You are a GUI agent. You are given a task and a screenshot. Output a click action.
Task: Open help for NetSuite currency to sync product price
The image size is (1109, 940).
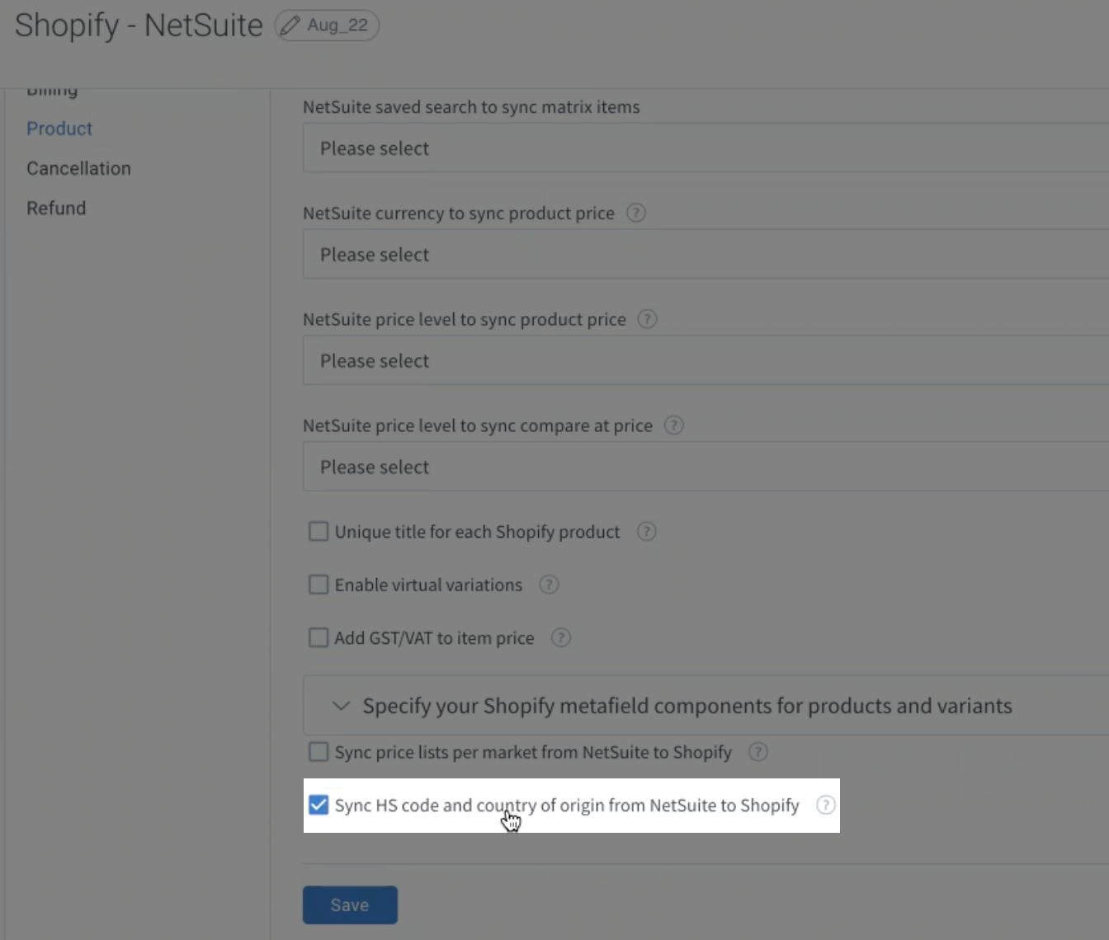pos(635,213)
